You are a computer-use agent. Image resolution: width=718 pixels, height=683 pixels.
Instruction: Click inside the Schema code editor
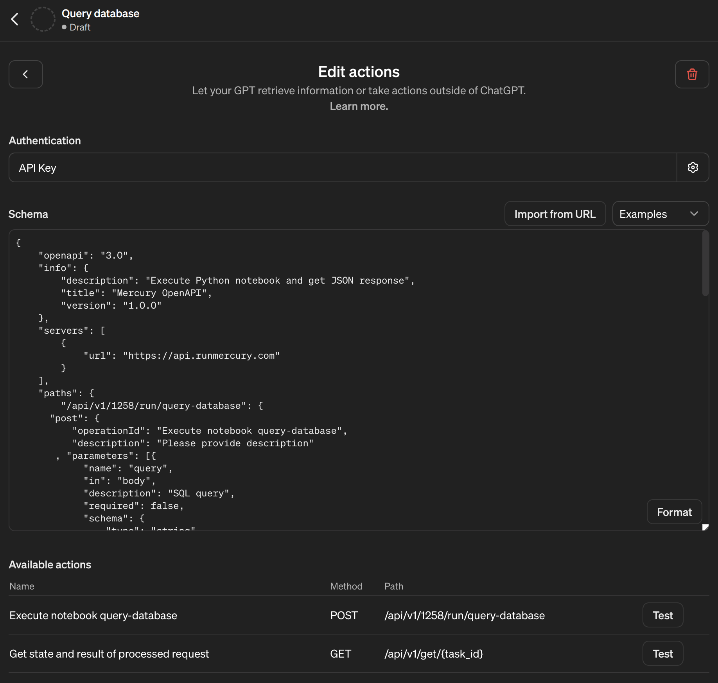(x=352, y=372)
